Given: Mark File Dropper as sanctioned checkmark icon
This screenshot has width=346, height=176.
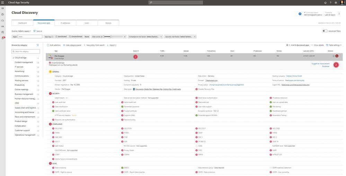Looking at the screenshot, I should pyautogui.click(x=334, y=56).
